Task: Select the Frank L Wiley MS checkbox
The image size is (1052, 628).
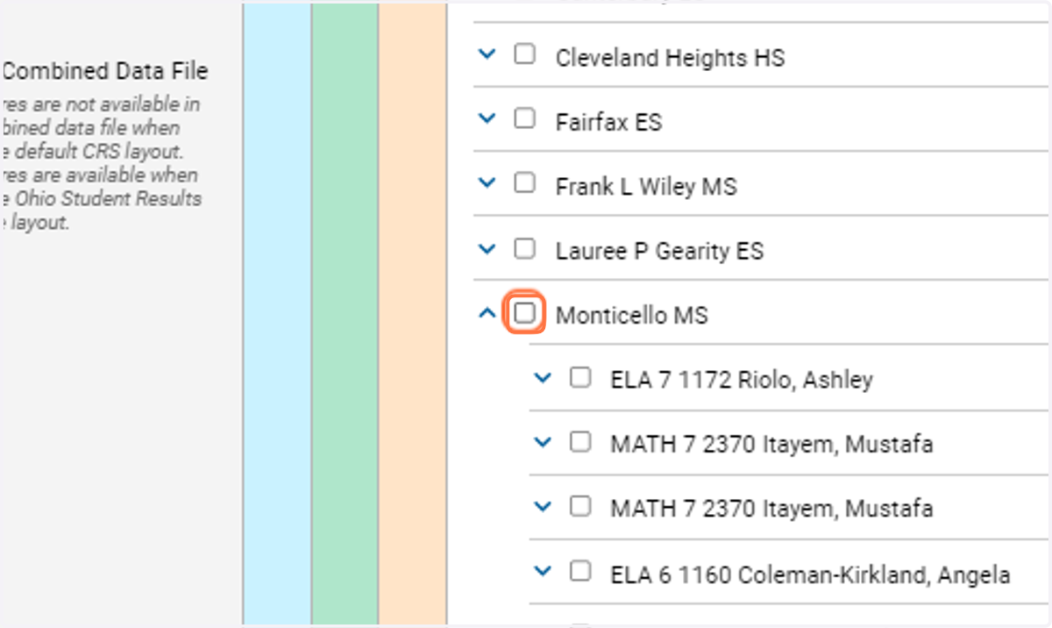Action: pyautogui.click(x=524, y=183)
